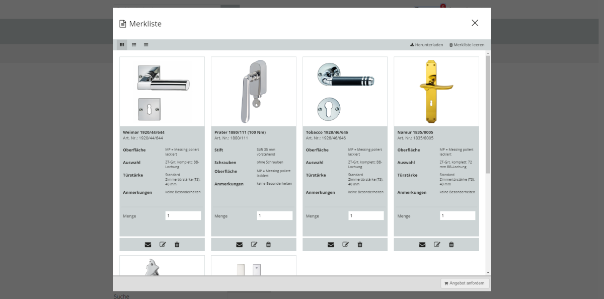Switch to grid view in Merkliste toolbar

click(x=122, y=45)
